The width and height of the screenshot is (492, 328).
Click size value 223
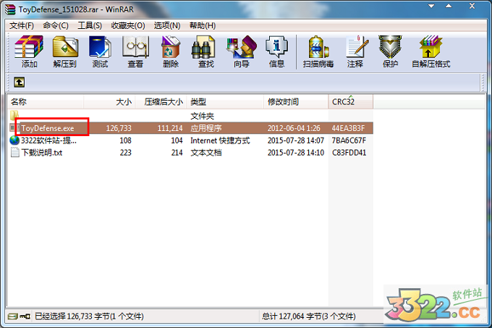(125, 153)
